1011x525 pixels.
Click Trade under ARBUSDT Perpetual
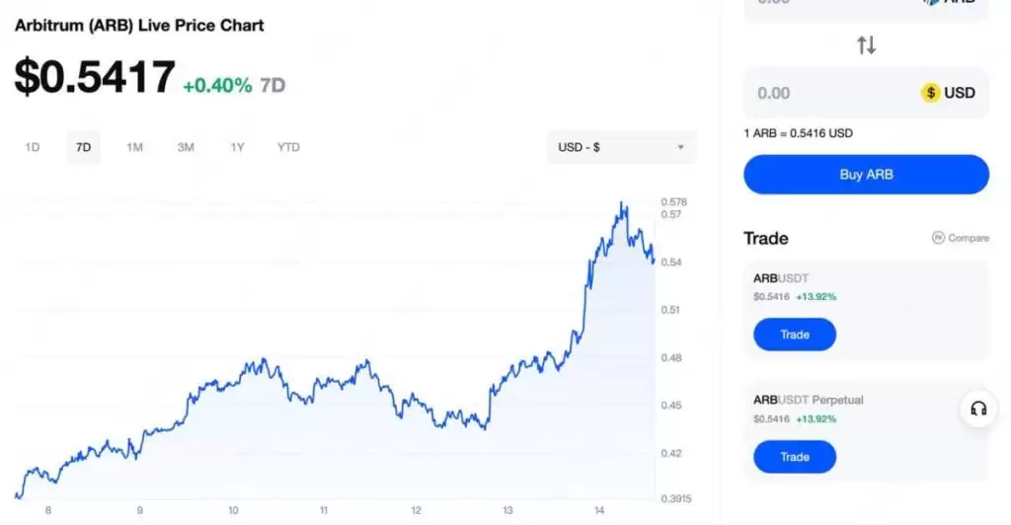pos(795,457)
